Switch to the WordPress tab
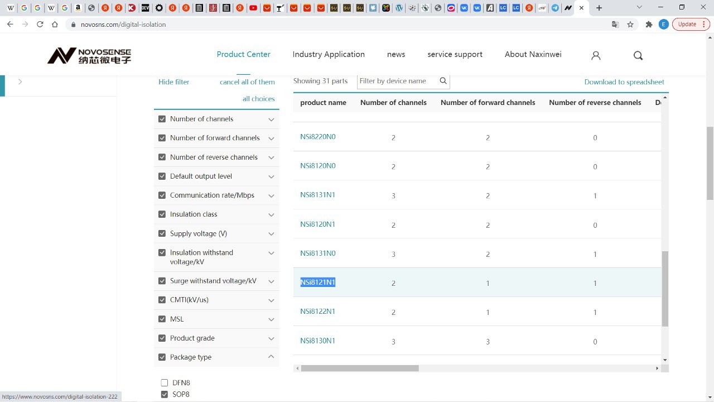Viewport: 714px width, 402px height. tap(399, 8)
